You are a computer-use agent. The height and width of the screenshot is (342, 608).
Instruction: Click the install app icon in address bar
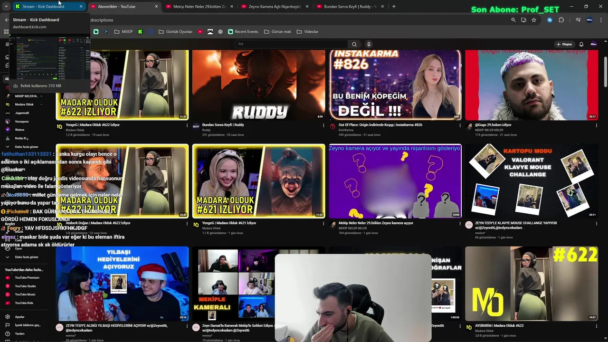523,20
